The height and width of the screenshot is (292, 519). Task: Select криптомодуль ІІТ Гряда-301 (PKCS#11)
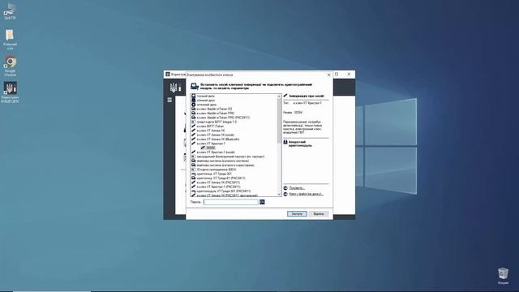point(224,191)
